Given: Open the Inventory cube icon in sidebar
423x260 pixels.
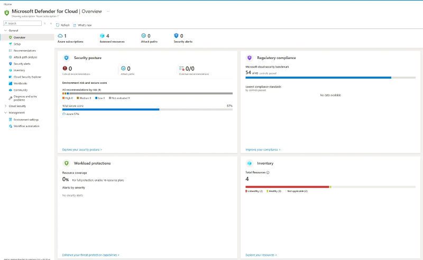Looking at the screenshot, I should point(11,70).
